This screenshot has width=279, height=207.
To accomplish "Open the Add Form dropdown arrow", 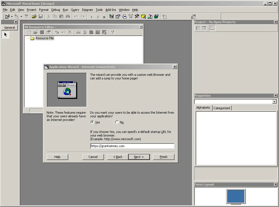I will coord(21,16).
